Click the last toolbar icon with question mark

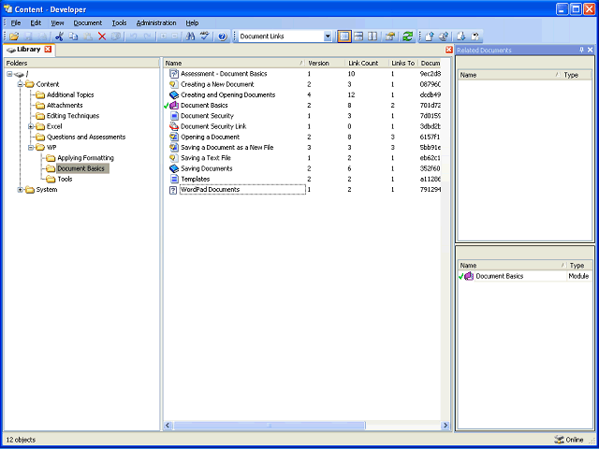click(x=475, y=36)
